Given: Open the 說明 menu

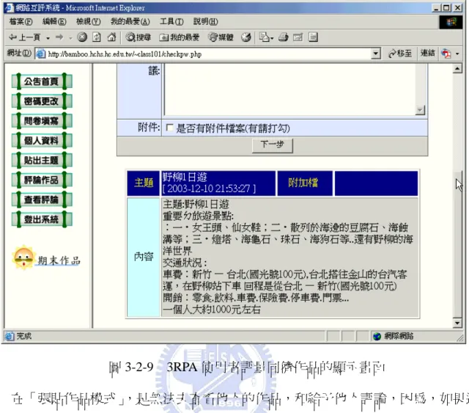Looking at the screenshot, I should pyautogui.click(x=205, y=21).
